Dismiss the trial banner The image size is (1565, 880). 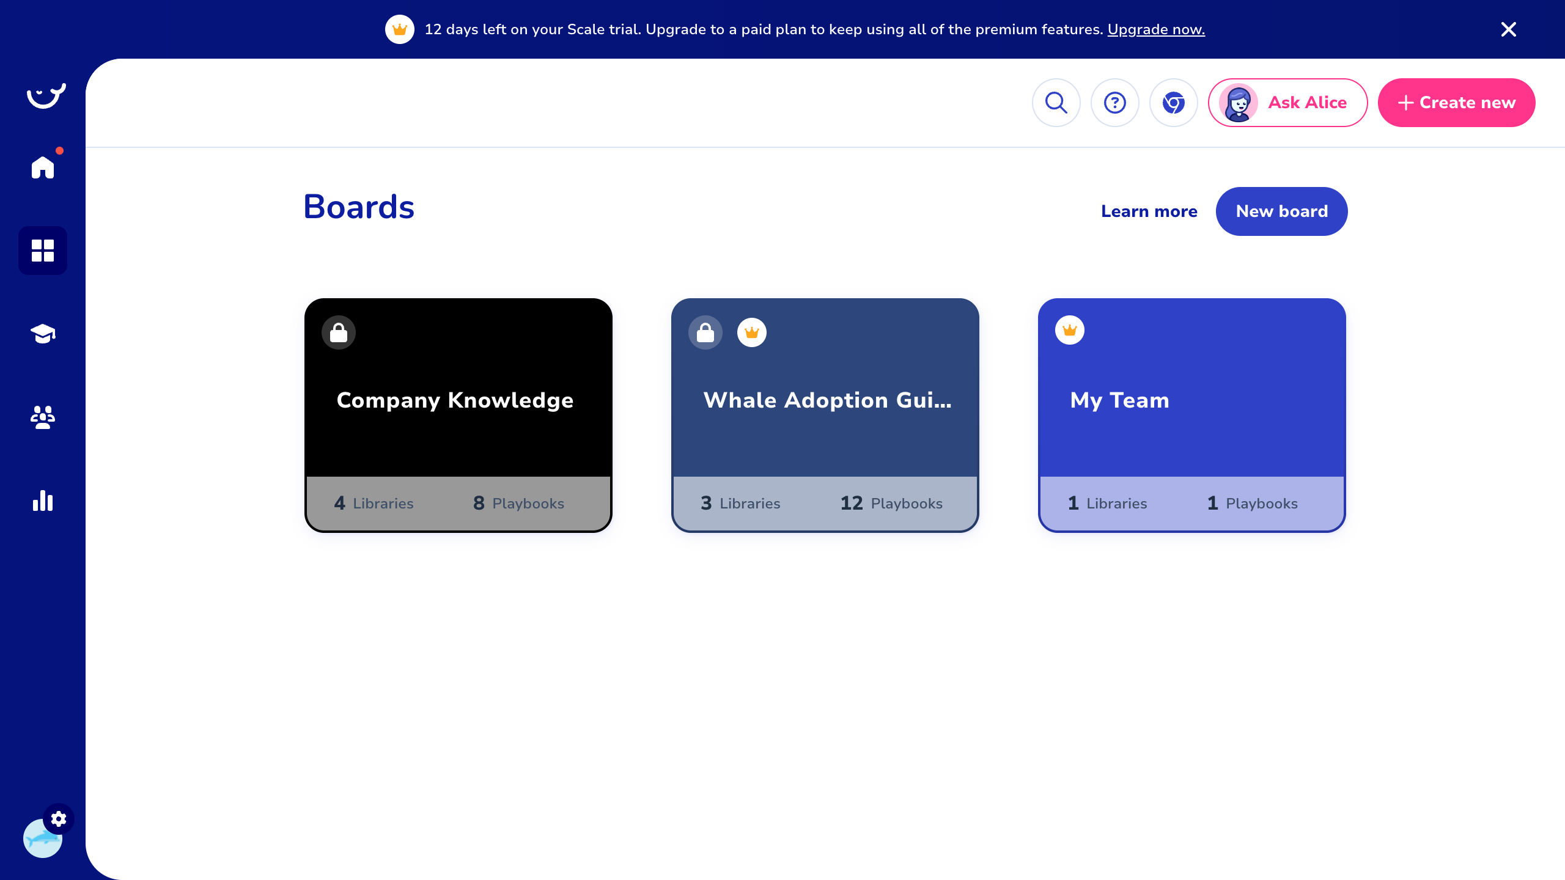click(1508, 29)
